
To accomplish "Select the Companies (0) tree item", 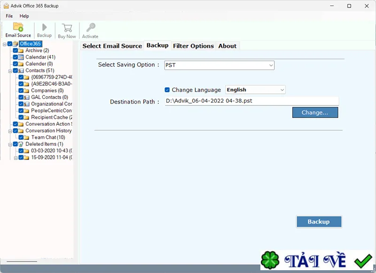I will [x=47, y=91].
